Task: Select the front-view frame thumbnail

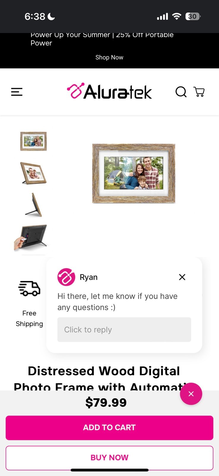Action: pyautogui.click(x=33, y=141)
